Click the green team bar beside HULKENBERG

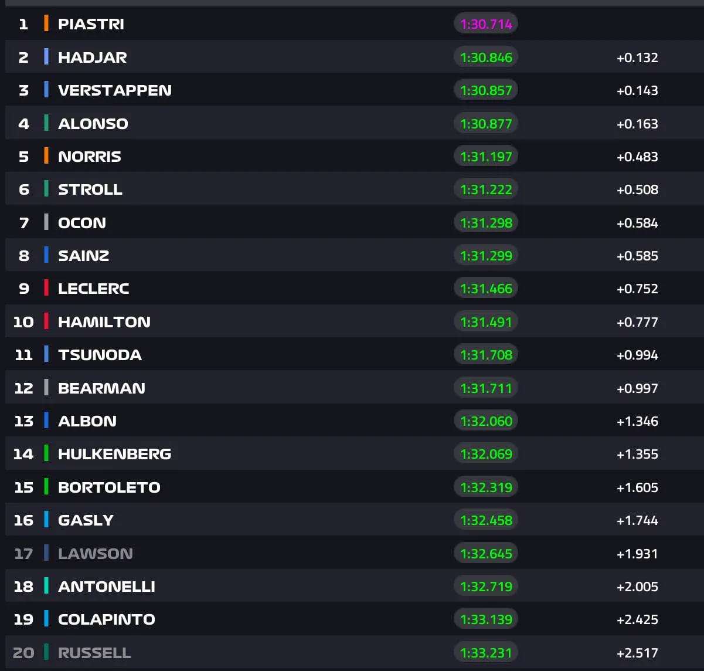[x=46, y=454]
